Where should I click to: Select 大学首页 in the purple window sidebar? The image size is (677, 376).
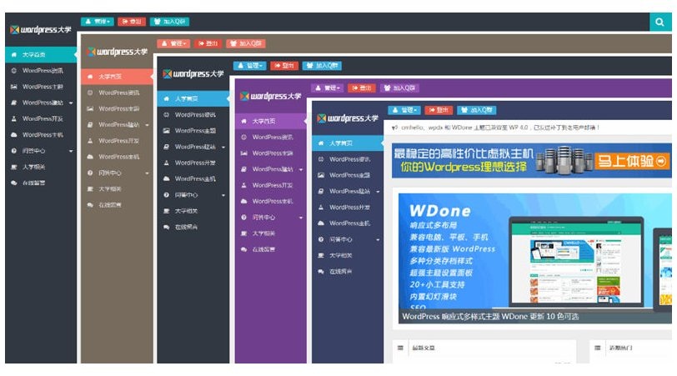pyautogui.click(x=271, y=122)
